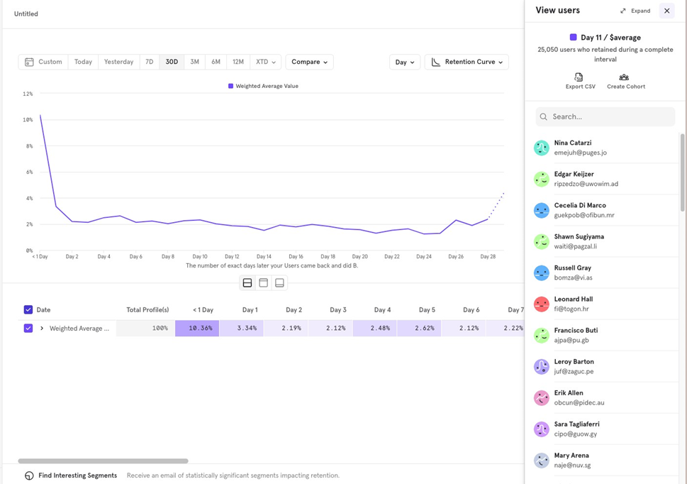Click the Export CSV icon

click(579, 77)
